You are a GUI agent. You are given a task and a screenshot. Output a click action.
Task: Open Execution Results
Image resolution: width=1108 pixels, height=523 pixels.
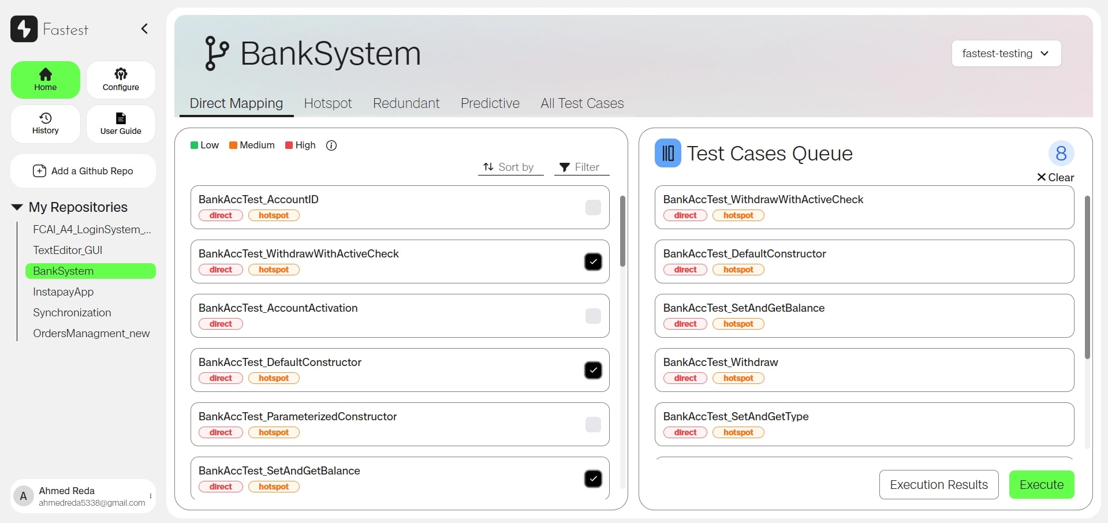939,485
